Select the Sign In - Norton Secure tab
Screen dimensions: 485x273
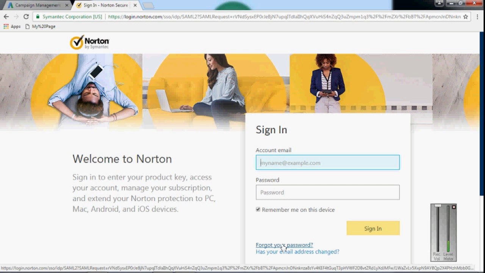106,5
